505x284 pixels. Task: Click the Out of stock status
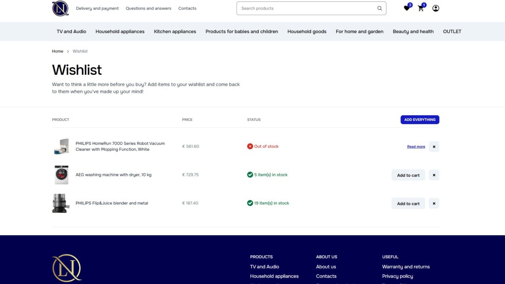tap(263, 146)
